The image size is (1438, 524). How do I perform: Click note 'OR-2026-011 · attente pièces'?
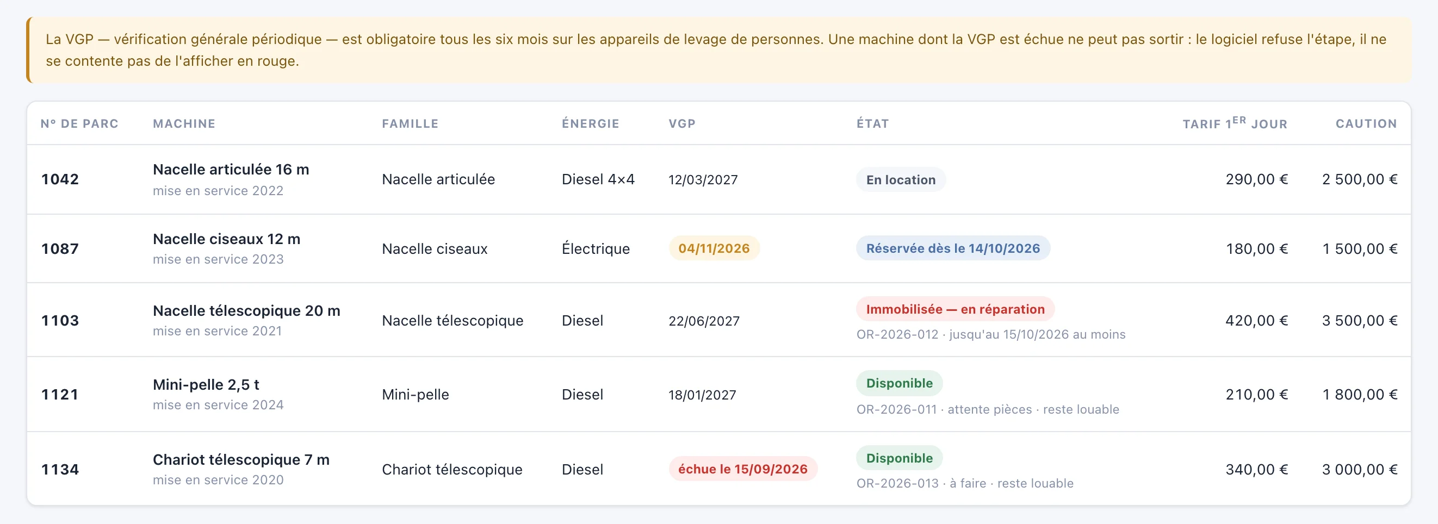click(x=944, y=410)
